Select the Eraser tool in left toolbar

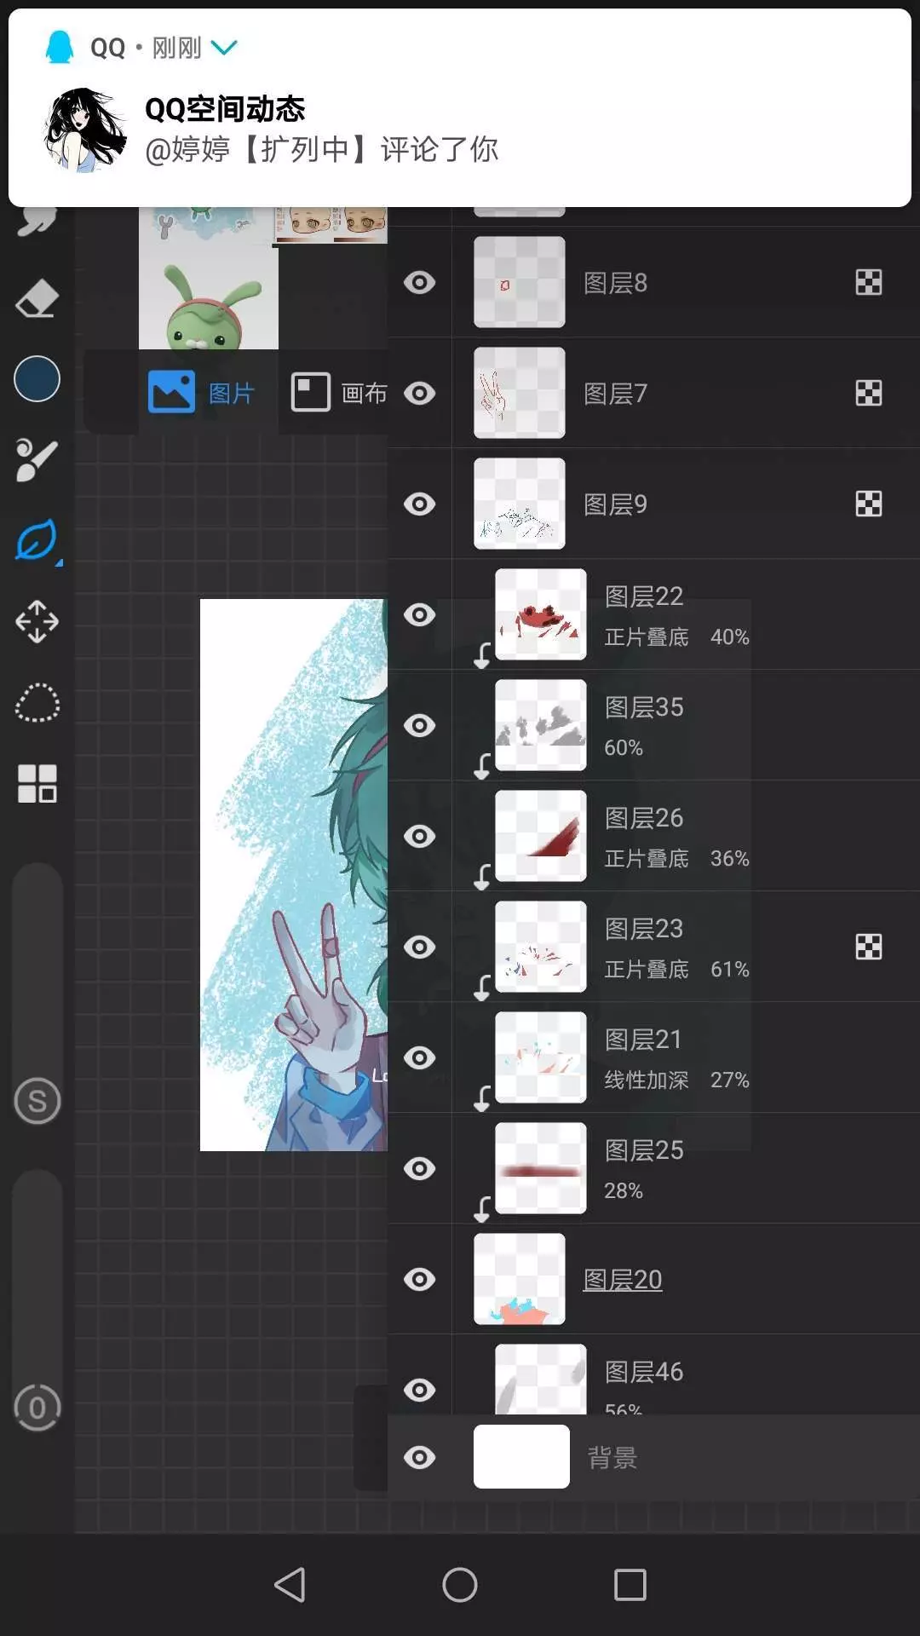37,299
